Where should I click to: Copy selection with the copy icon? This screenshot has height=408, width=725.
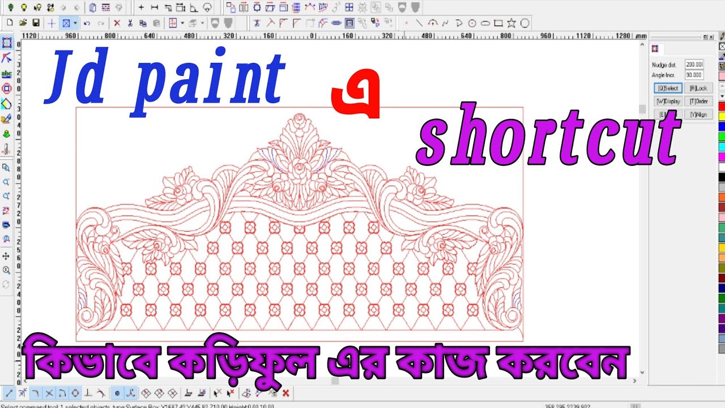(x=143, y=23)
